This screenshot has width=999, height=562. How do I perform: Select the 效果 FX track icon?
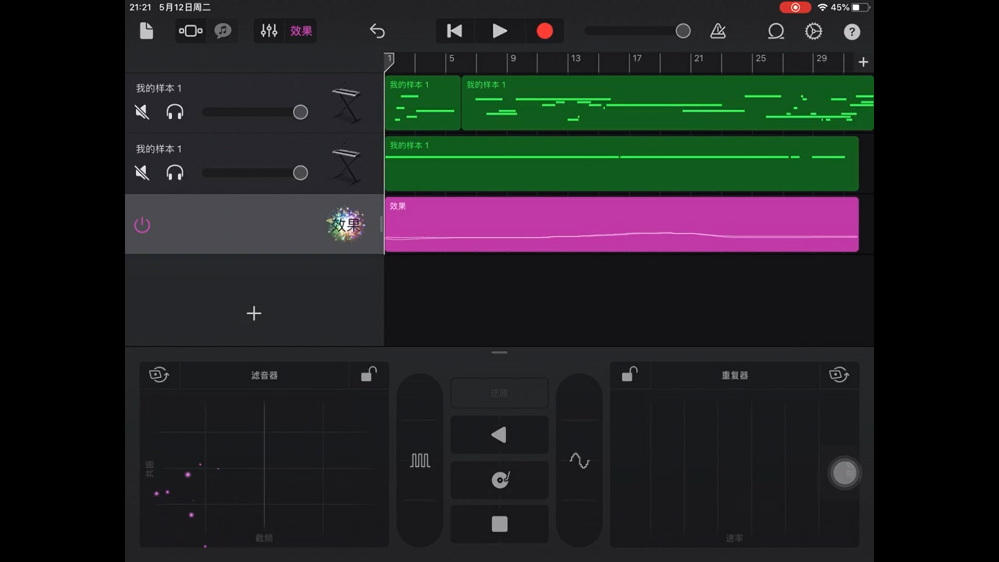346,225
